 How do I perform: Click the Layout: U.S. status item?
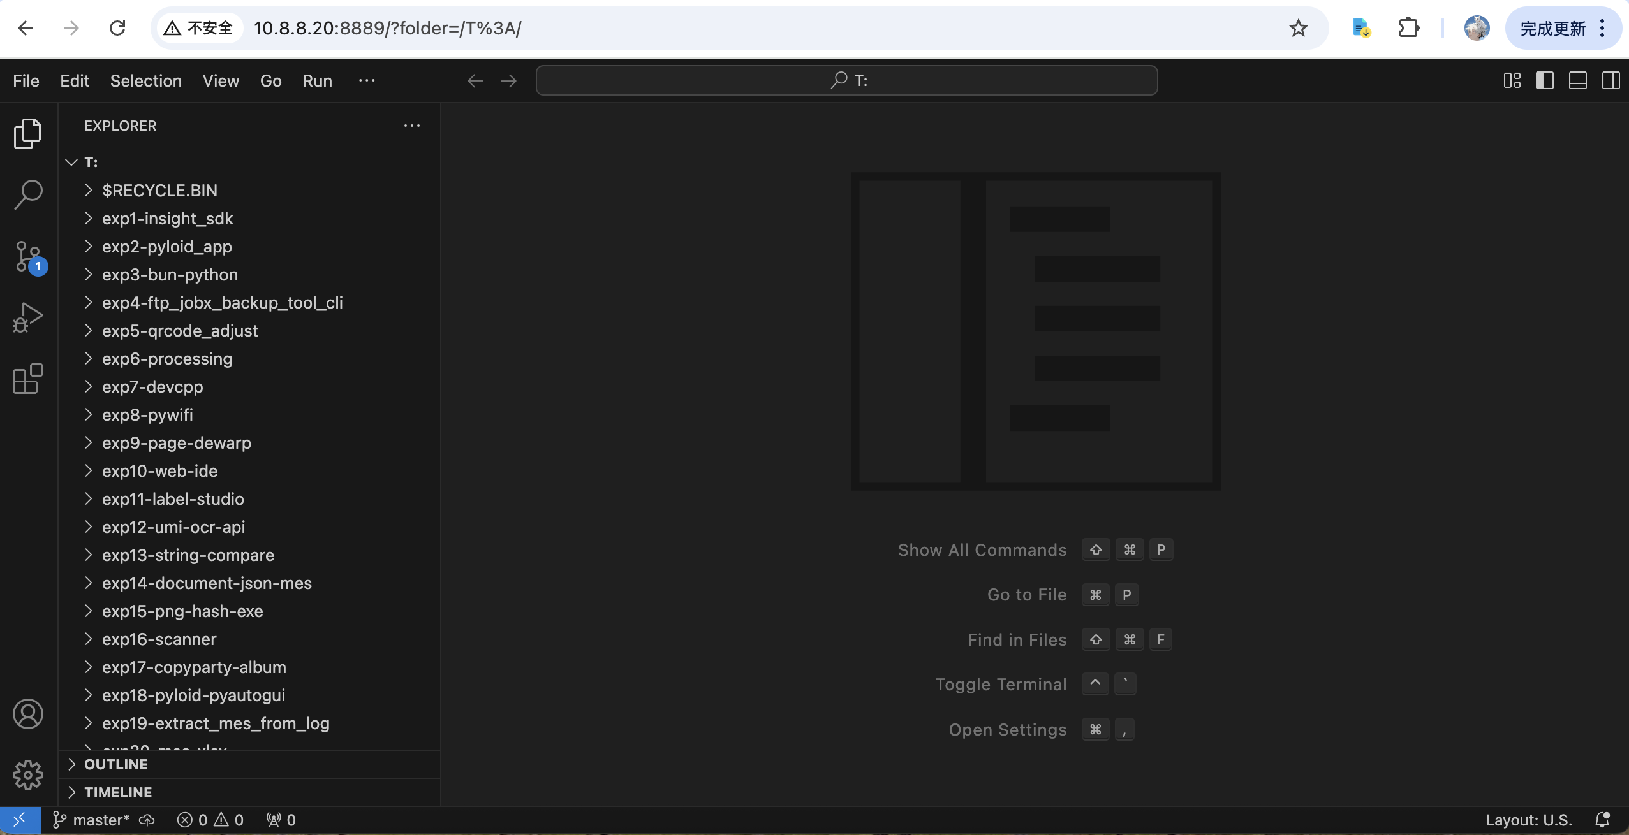pos(1528,820)
